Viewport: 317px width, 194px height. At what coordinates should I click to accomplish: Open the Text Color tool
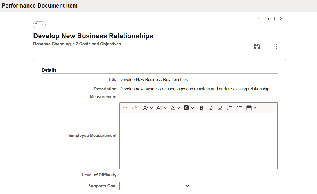click(172, 108)
